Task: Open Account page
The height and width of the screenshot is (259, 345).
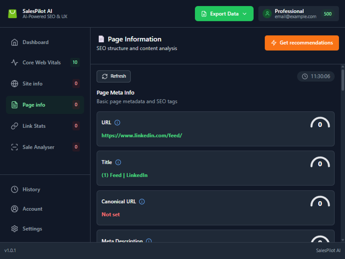Action: coord(32,209)
